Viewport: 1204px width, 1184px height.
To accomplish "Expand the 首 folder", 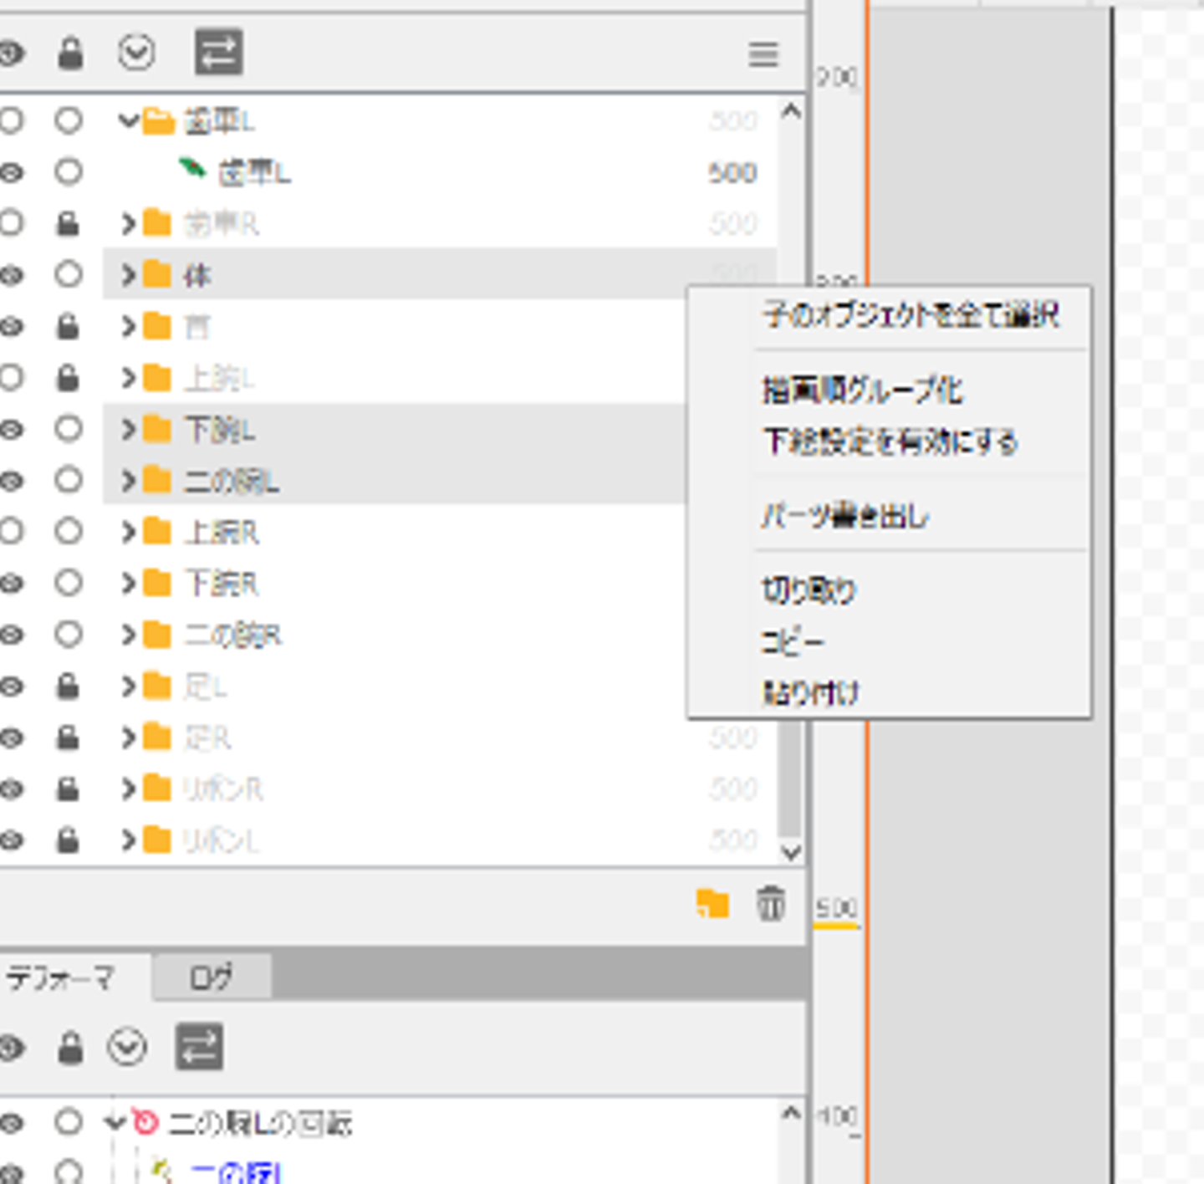I will coord(128,326).
